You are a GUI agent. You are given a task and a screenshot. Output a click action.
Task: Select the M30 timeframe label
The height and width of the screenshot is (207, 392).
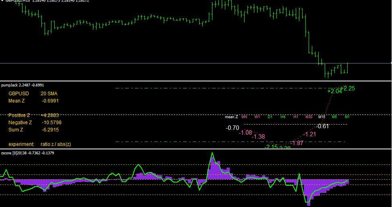[x=309, y=117]
